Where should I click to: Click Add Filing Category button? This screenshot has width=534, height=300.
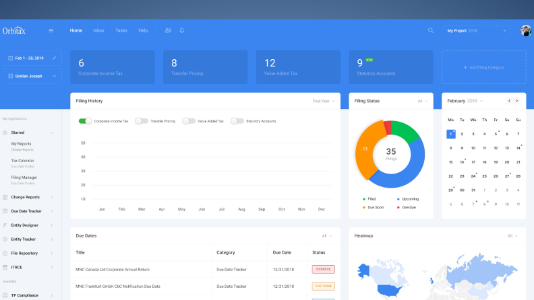[x=483, y=67]
